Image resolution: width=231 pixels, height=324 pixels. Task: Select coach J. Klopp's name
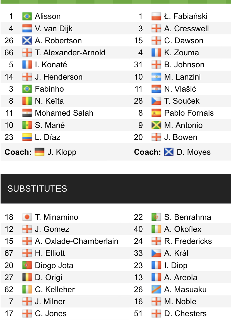pos(62,152)
